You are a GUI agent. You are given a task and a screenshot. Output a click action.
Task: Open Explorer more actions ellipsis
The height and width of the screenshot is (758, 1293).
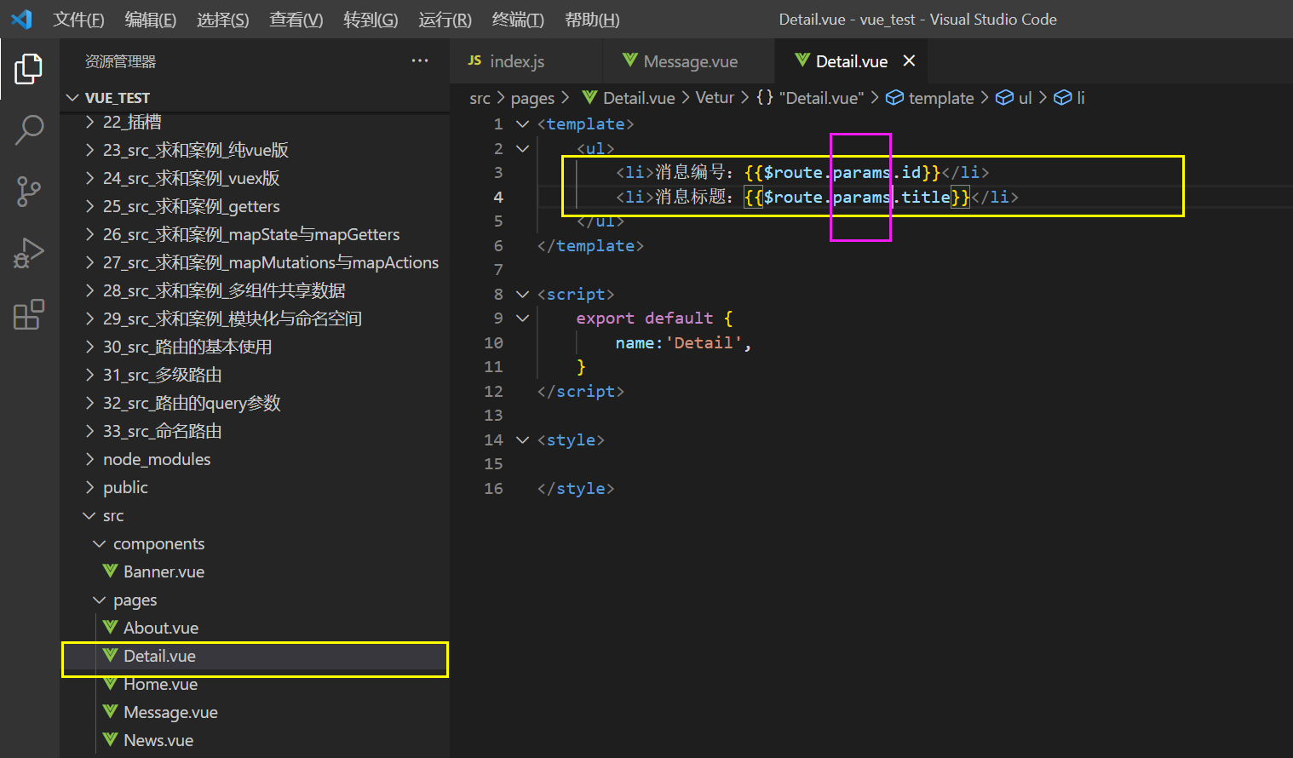pyautogui.click(x=420, y=60)
